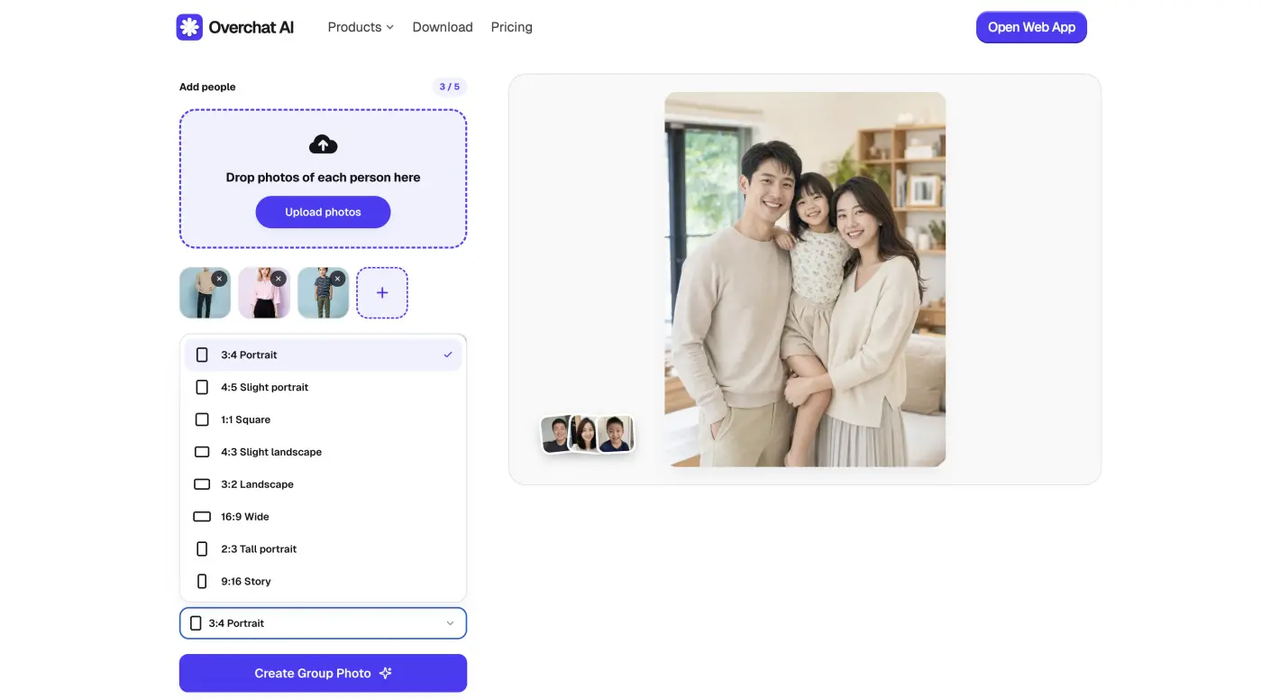This screenshot has width=1262, height=700.
Task: Open the Pricing page
Action: pos(512,27)
